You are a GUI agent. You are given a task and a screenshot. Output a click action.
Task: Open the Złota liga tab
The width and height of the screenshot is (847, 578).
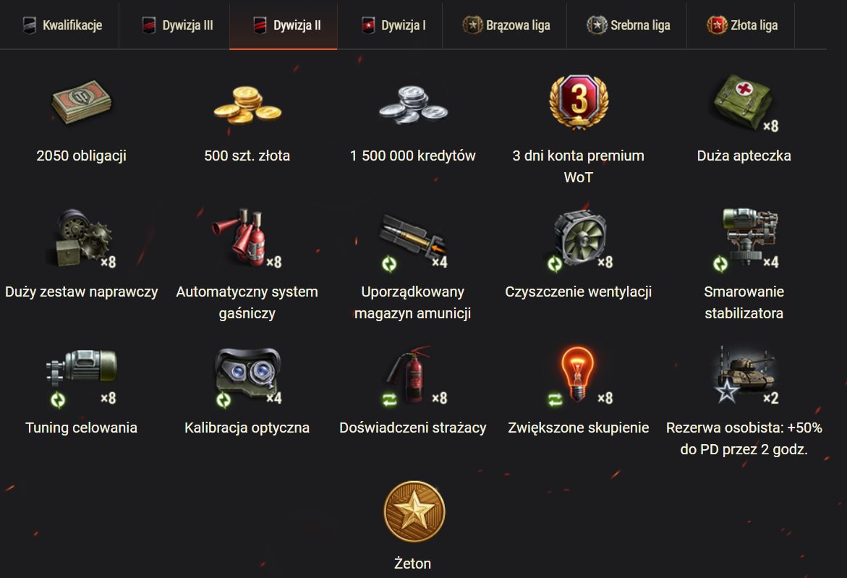pos(741,25)
